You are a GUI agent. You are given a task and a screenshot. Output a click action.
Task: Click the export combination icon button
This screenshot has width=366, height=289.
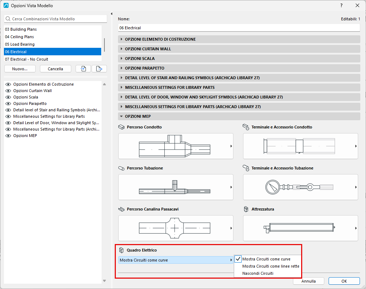(x=99, y=69)
